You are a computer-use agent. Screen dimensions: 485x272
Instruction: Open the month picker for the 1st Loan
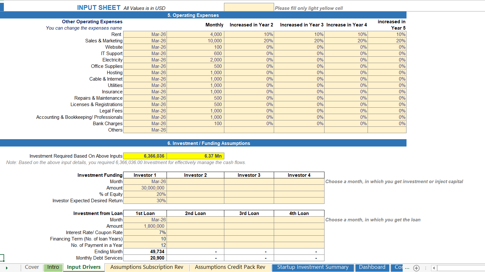click(145, 219)
